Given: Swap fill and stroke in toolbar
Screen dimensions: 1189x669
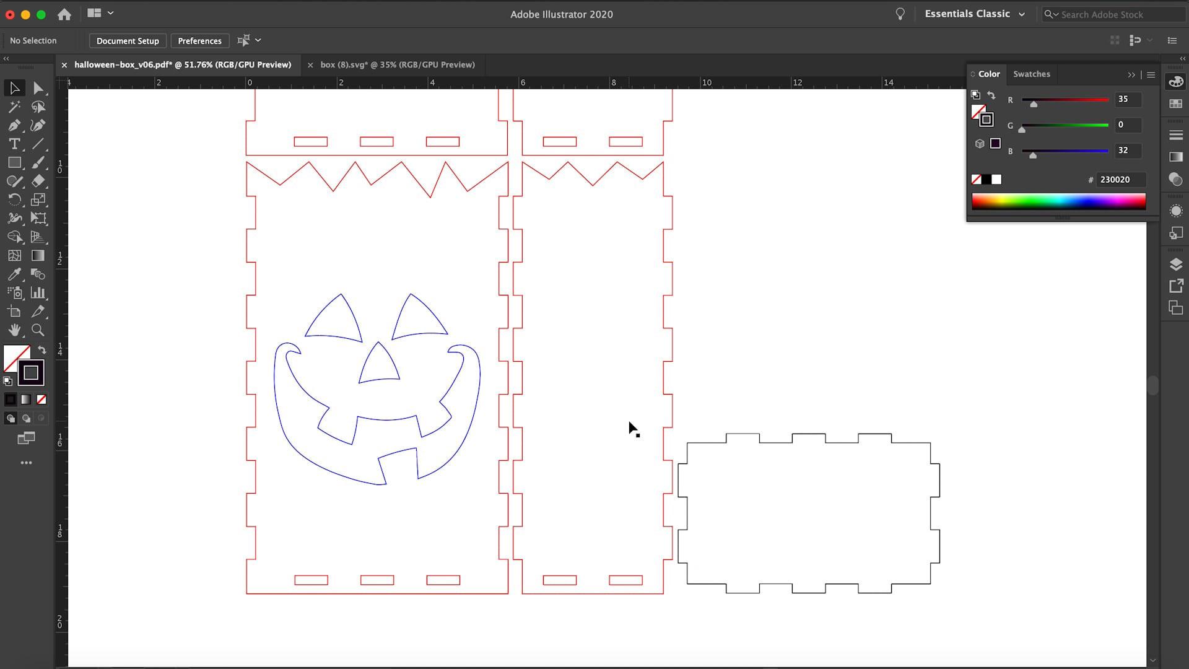Looking at the screenshot, I should pyautogui.click(x=42, y=350).
